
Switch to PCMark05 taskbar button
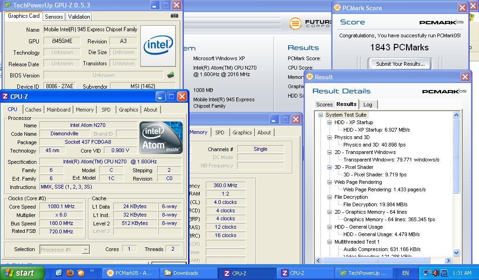coord(131,273)
